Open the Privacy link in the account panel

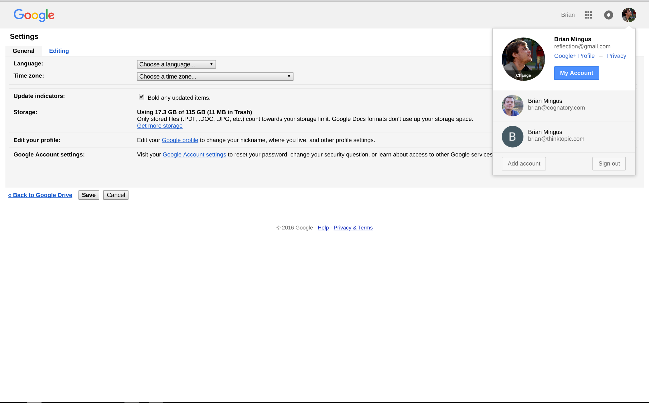pyautogui.click(x=616, y=56)
